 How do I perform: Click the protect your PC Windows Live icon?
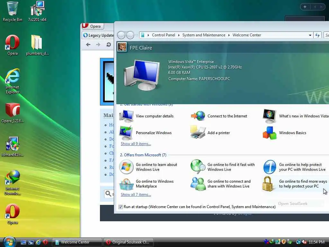(270, 167)
